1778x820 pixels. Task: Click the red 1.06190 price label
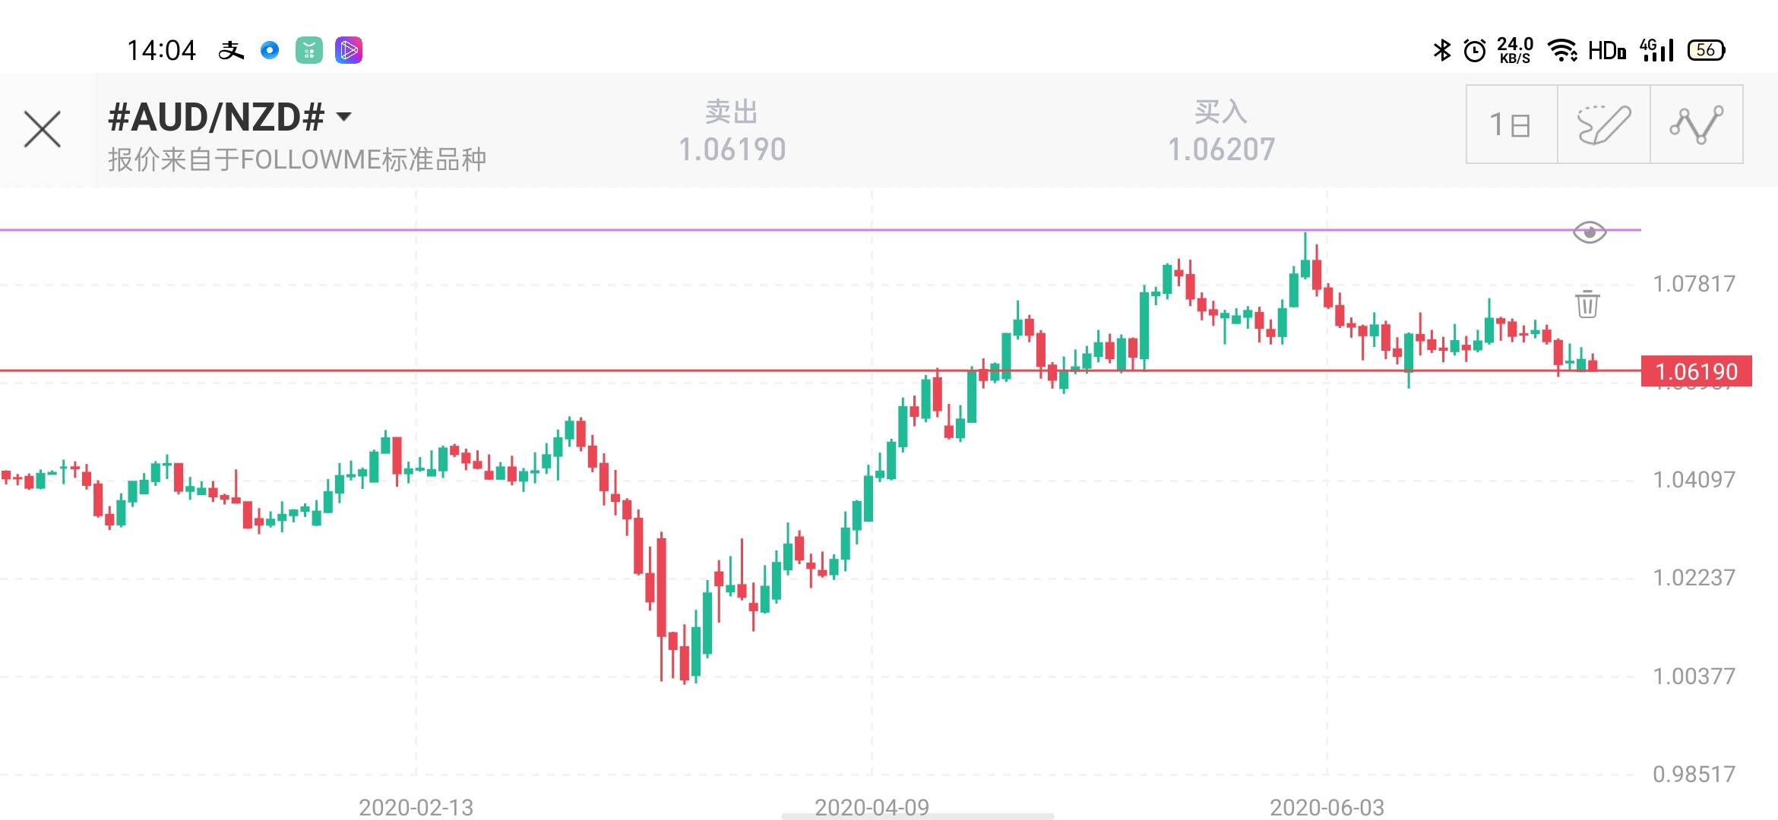(1696, 371)
